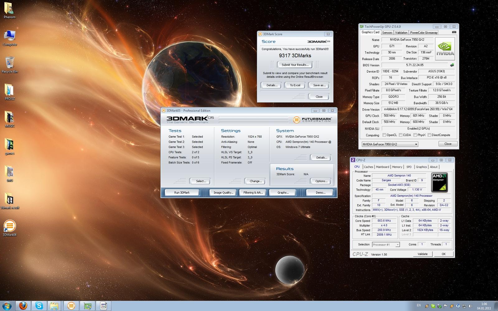
Task: Enable the DirectCompute checkbox
Action: (429, 135)
